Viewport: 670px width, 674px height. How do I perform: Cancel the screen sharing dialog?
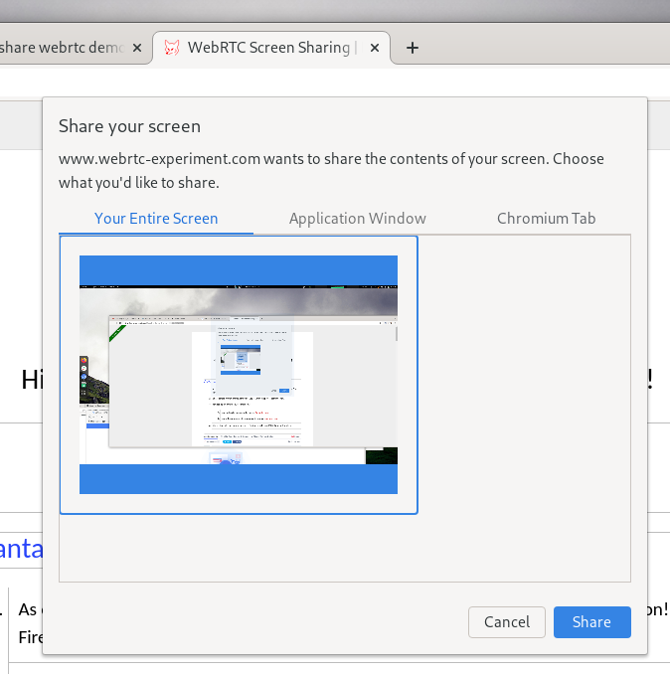pyautogui.click(x=507, y=622)
